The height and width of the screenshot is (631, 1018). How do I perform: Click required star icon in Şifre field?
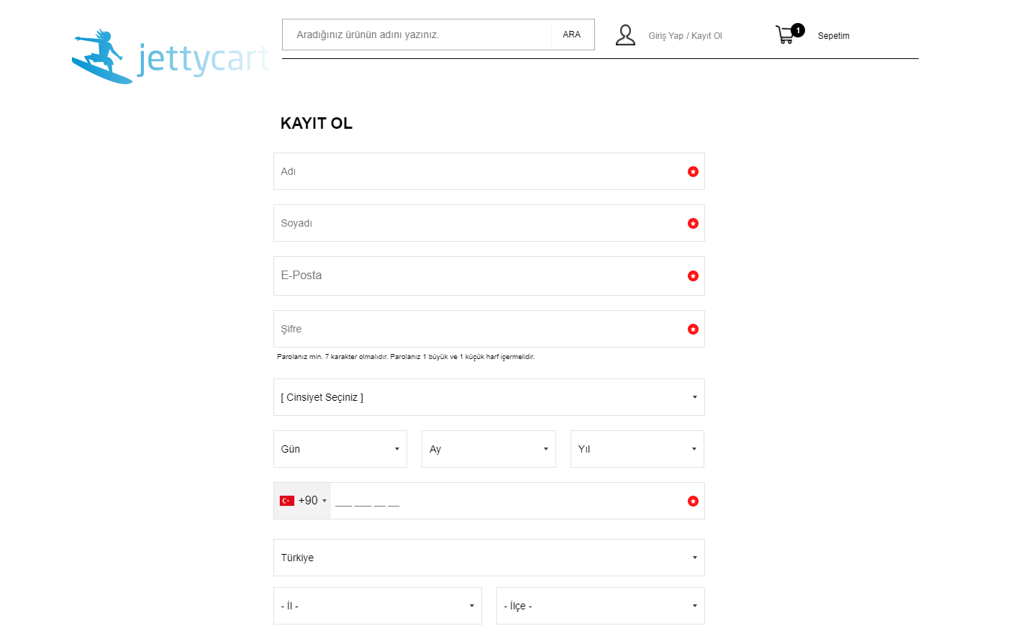tap(693, 329)
